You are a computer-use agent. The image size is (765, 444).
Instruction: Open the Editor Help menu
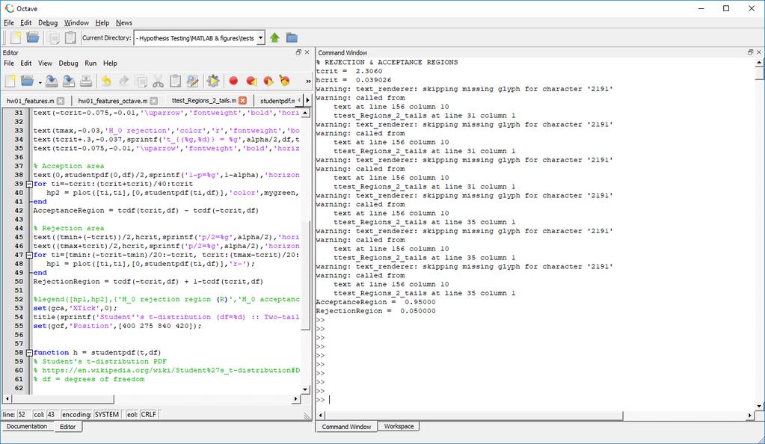[x=110, y=63]
